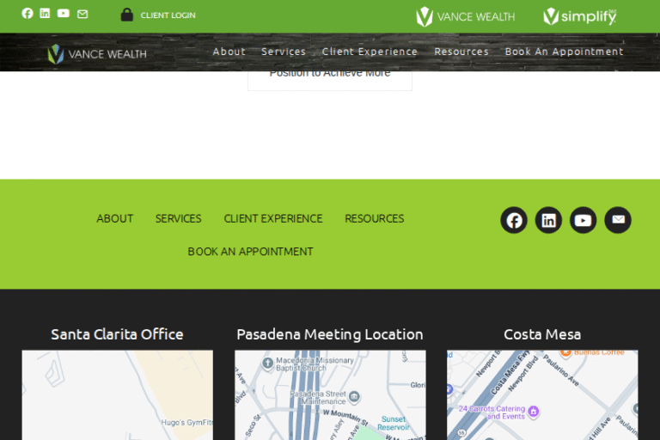Open LinkedIn icon in top bar
The width and height of the screenshot is (660, 440).
tap(45, 14)
